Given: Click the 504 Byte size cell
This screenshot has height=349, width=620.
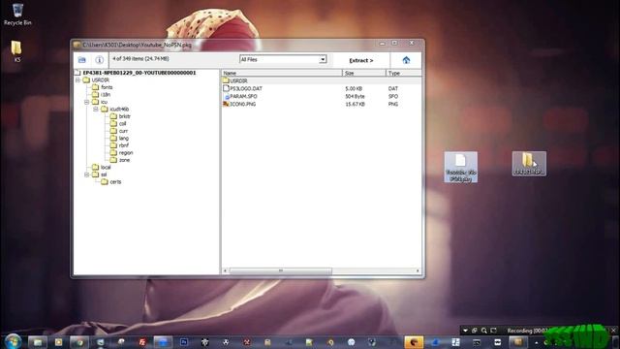Looking at the screenshot, I should pyautogui.click(x=355, y=96).
